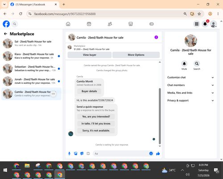Image resolution: width=223 pixels, height=179 pixels.
Task: Open the Kiara - 2bed/1bath House conversation
Action: click(31, 56)
